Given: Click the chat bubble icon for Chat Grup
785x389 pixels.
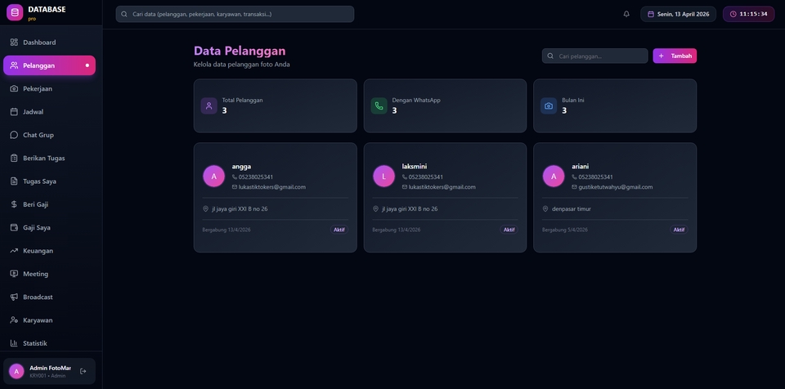Looking at the screenshot, I should [14, 135].
